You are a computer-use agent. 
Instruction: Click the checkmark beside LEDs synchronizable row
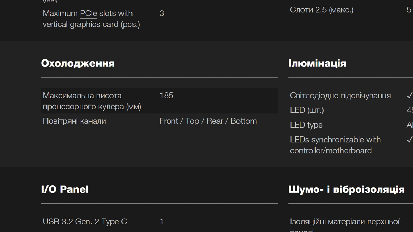coord(409,140)
